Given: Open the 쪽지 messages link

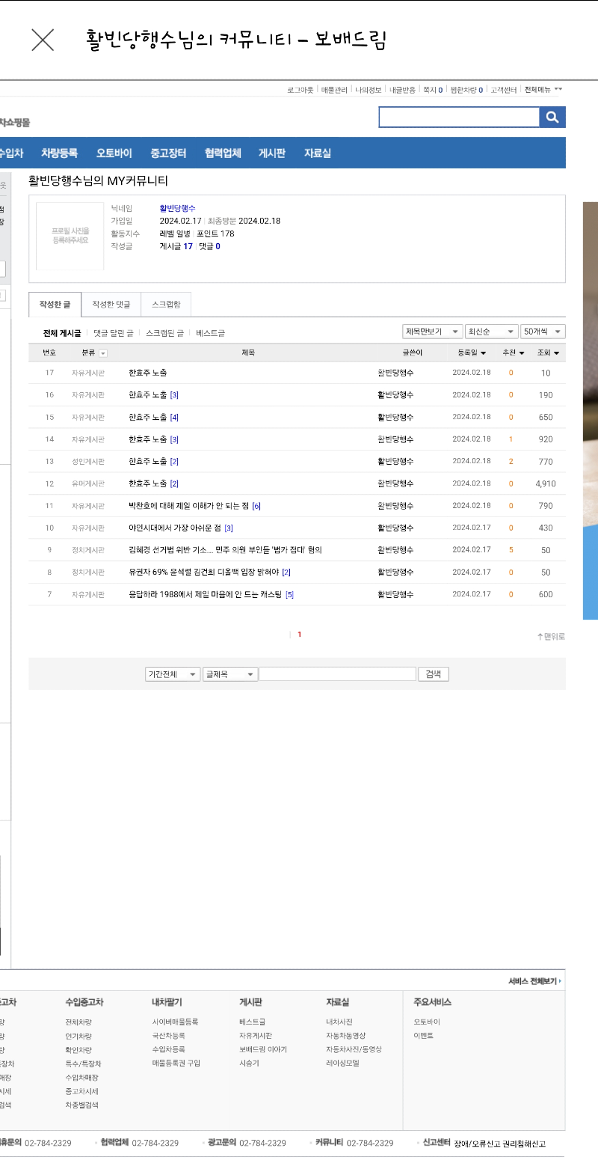Looking at the screenshot, I should (x=433, y=90).
